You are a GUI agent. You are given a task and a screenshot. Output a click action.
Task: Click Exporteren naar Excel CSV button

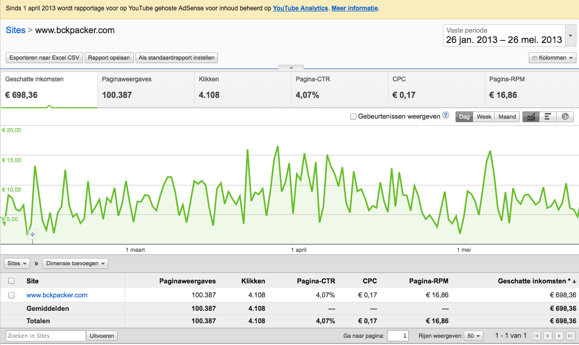(x=44, y=58)
